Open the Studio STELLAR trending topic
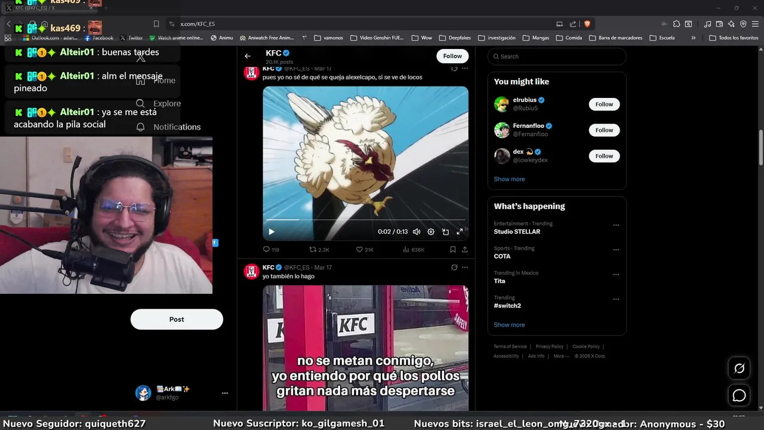This screenshot has height=430, width=764. pos(517,232)
